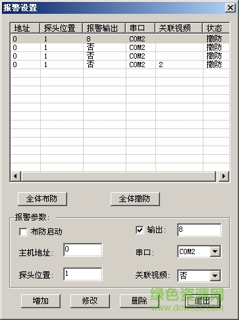Click the 全体布防 button
The image size is (239, 320).
click(42, 199)
